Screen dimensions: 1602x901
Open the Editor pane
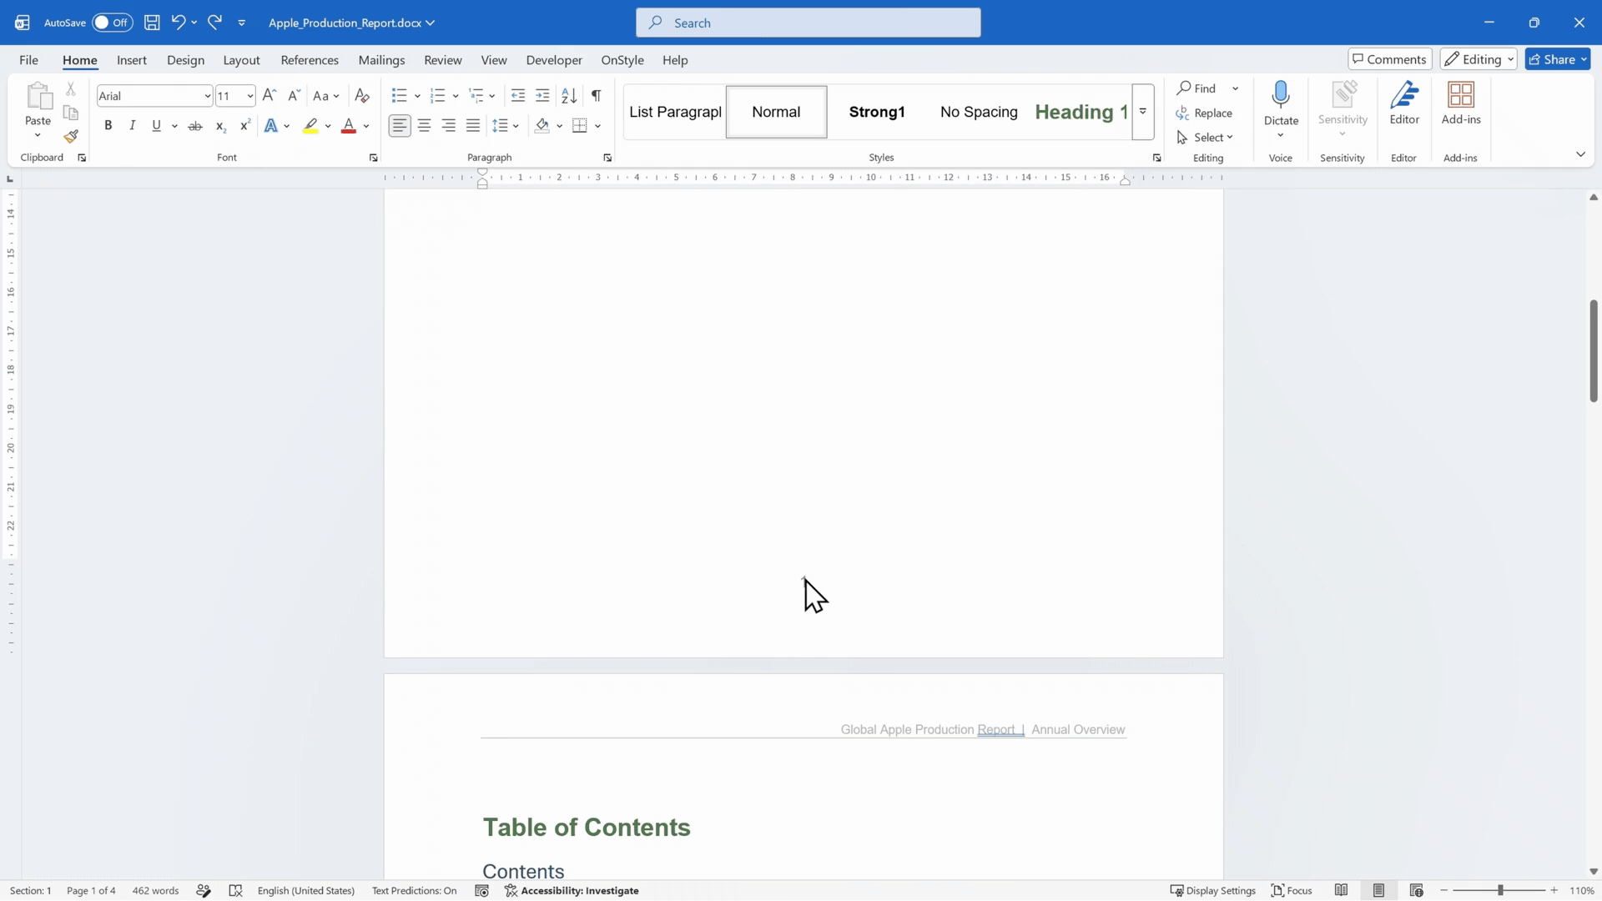1404,103
